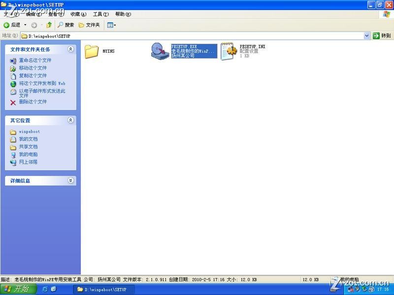Open My Network Places (网上邻居) link
The image size is (394, 295).
(x=28, y=162)
